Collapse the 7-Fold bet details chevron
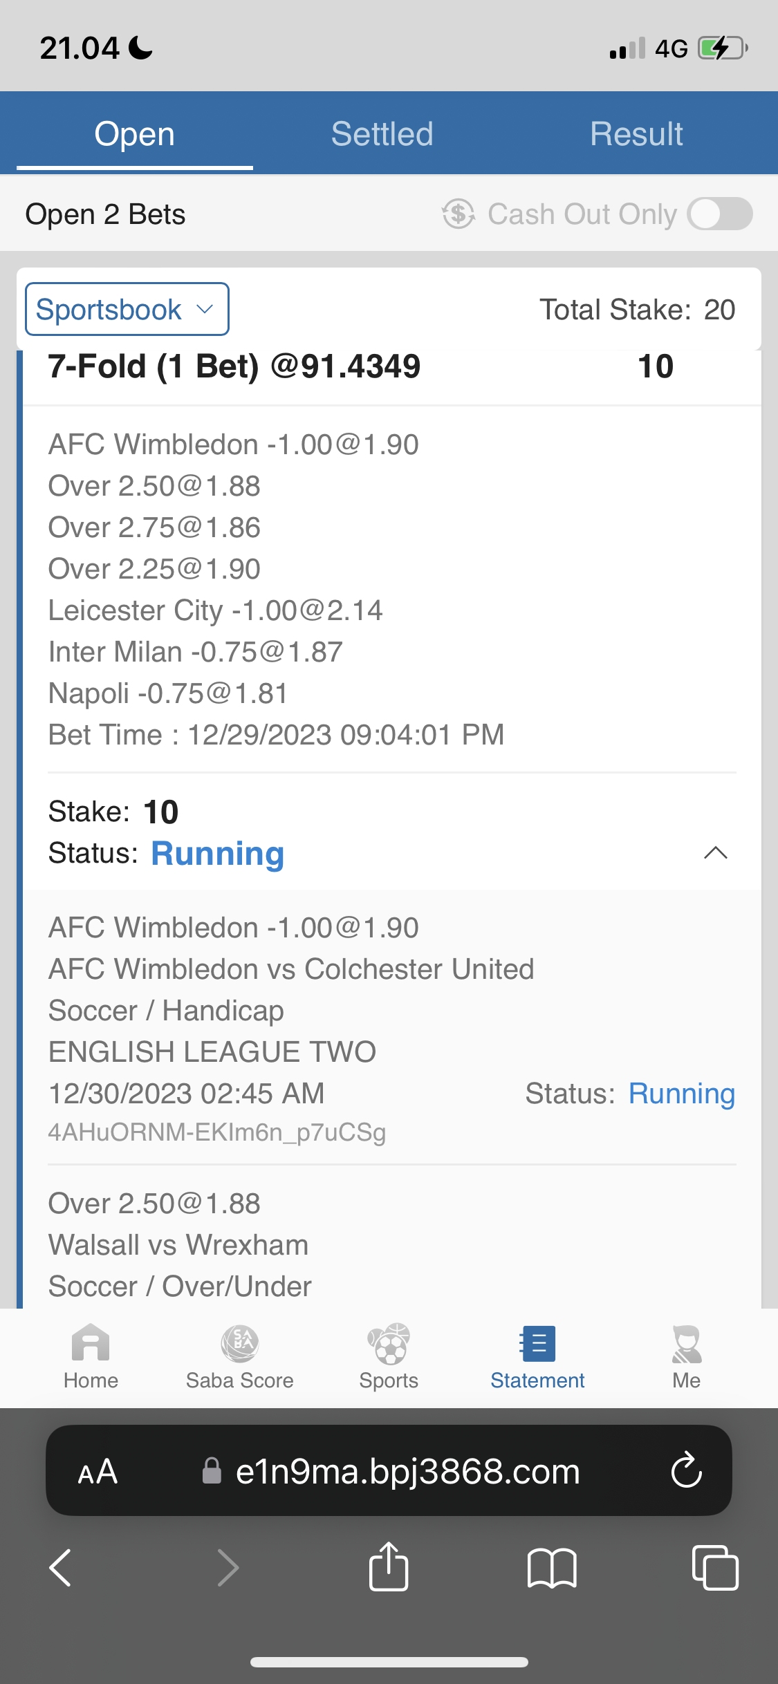 715,853
